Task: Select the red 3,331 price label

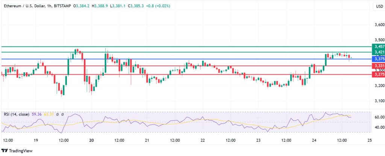Action: click(378, 66)
